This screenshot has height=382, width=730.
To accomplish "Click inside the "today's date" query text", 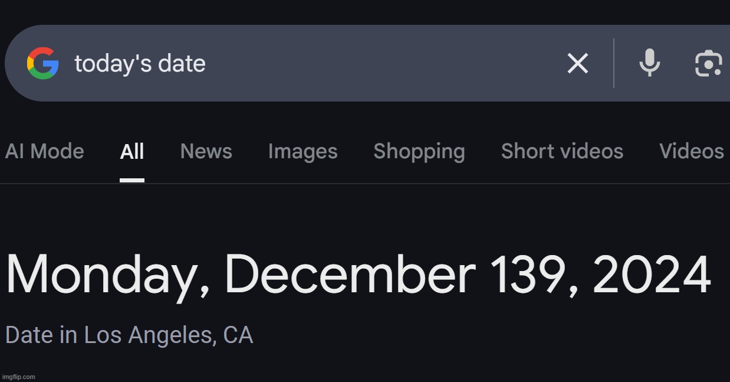I will [x=140, y=64].
